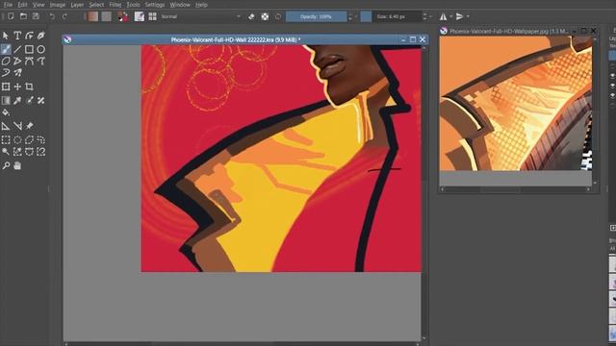Select the Rectangular Selection tool

click(x=6, y=140)
